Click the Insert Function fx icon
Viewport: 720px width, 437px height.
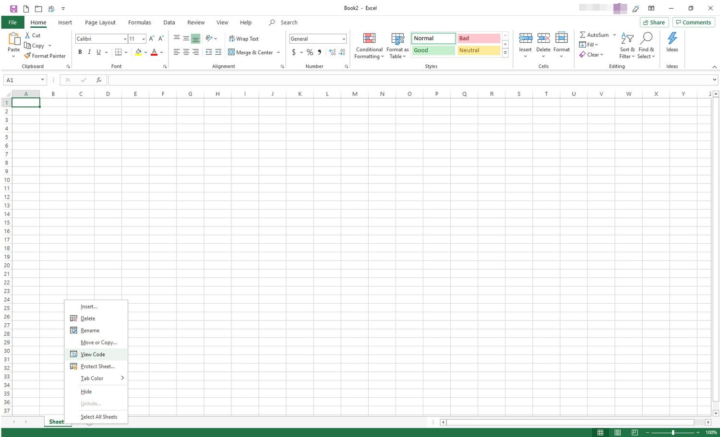click(98, 80)
